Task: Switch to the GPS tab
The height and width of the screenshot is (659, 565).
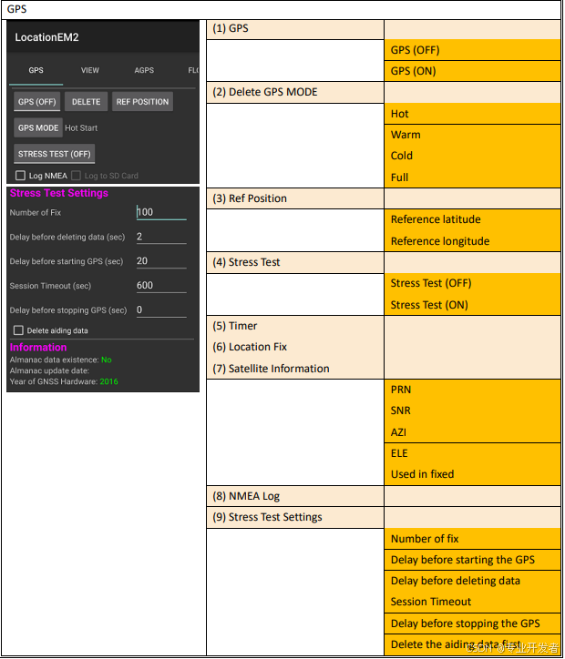Action: [x=36, y=70]
